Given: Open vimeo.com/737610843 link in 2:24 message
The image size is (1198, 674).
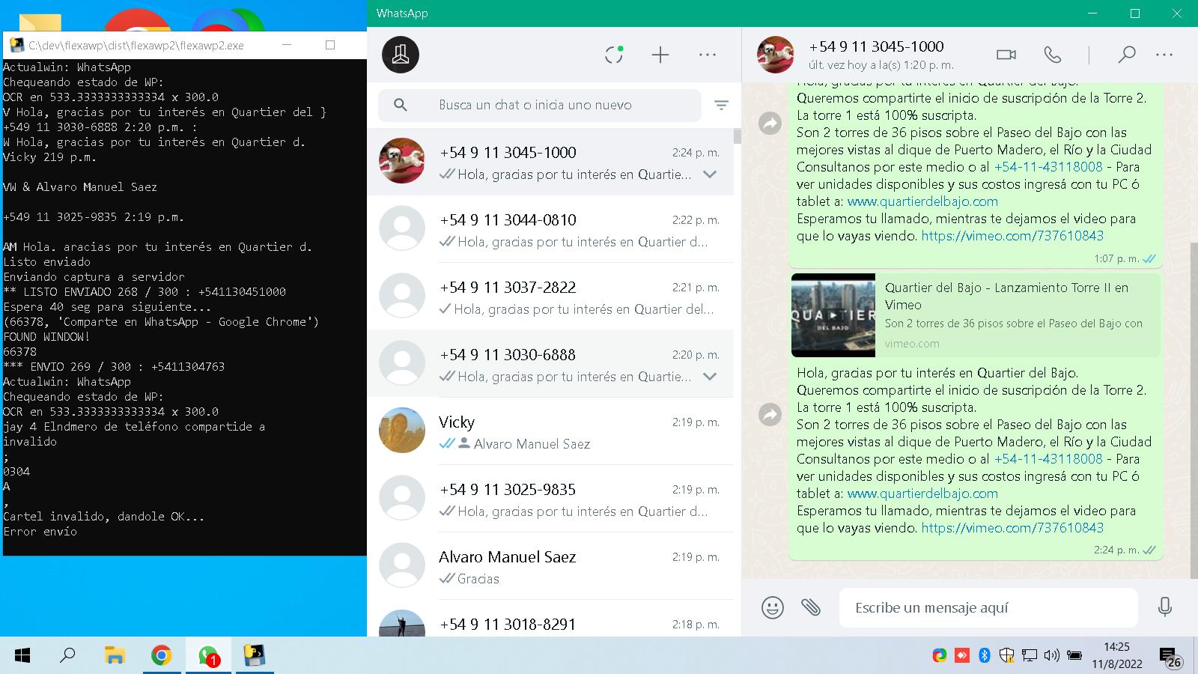Looking at the screenshot, I should coord(1012,528).
